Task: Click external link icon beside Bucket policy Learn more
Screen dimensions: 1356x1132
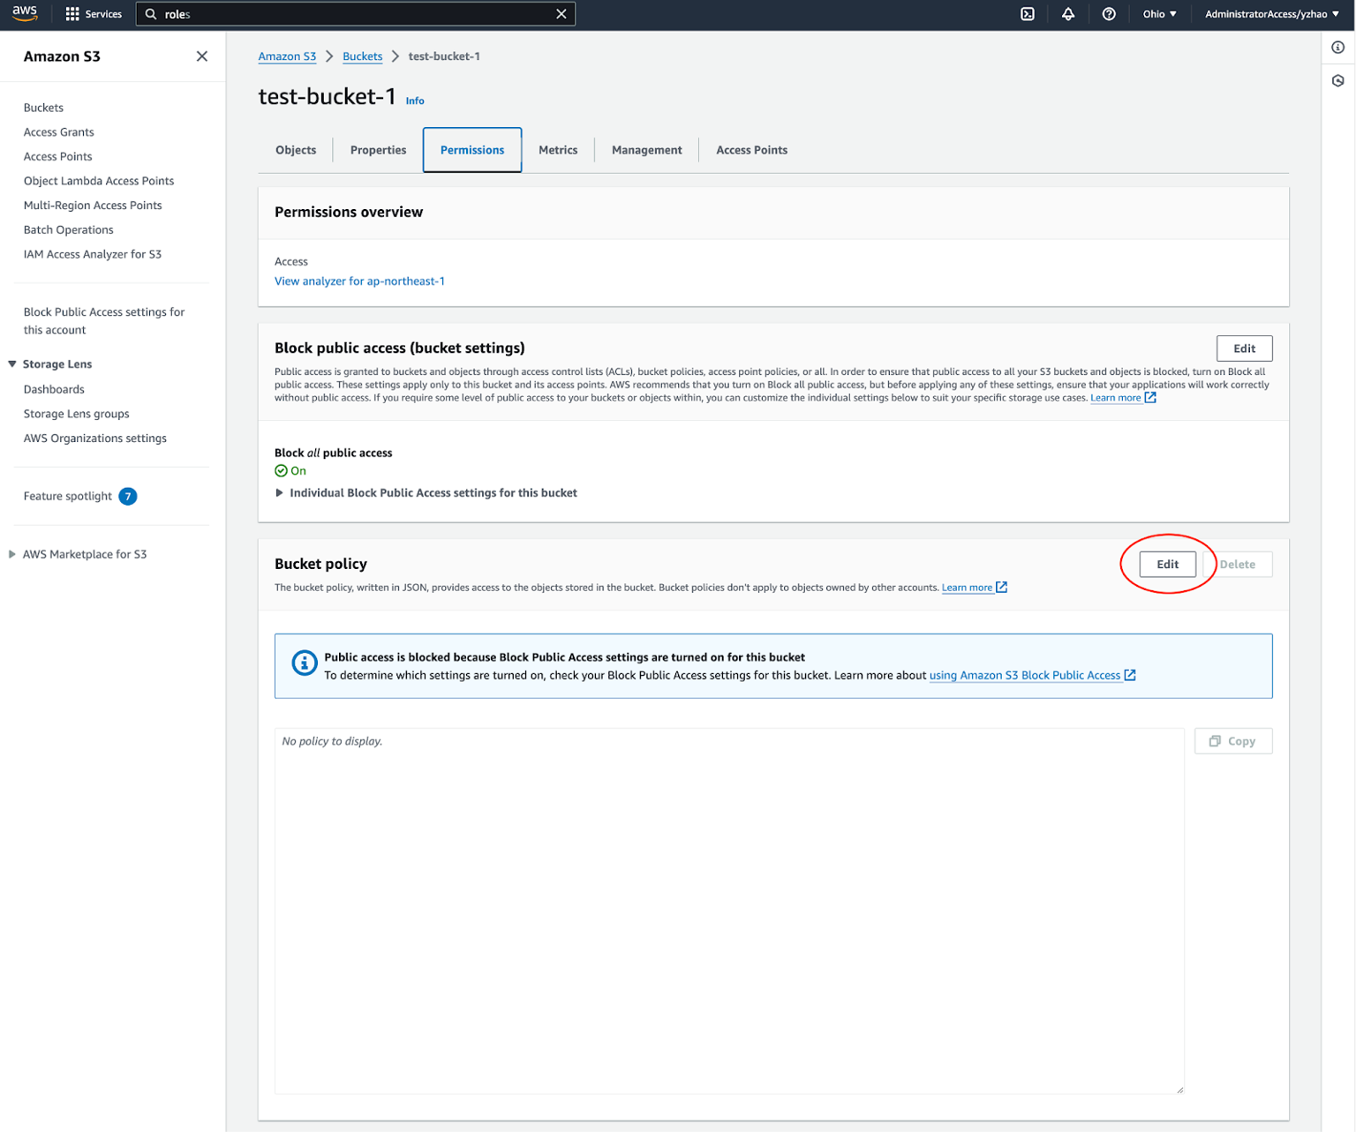Action: pos(1001,588)
